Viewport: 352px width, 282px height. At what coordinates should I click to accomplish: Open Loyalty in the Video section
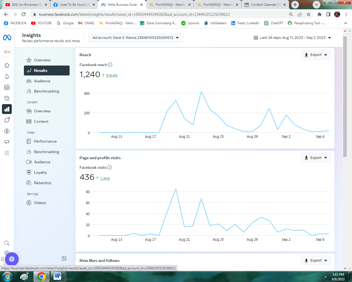tap(47, 172)
